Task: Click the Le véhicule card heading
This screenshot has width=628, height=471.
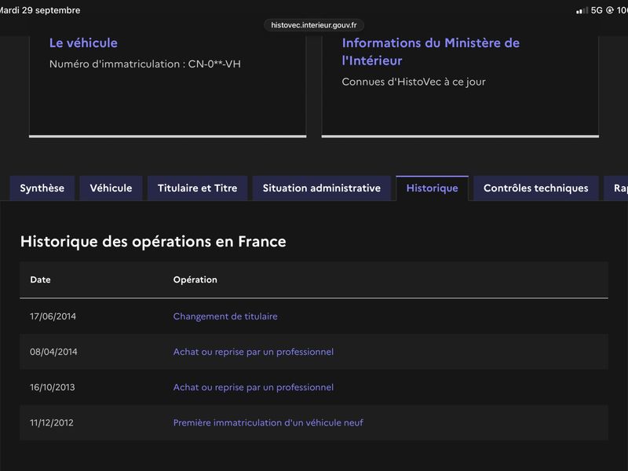Action: [x=83, y=43]
